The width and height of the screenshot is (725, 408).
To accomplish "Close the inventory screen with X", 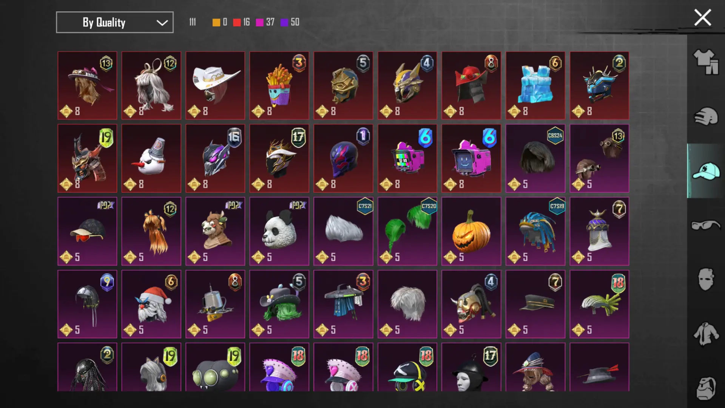I will click(702, 18).
